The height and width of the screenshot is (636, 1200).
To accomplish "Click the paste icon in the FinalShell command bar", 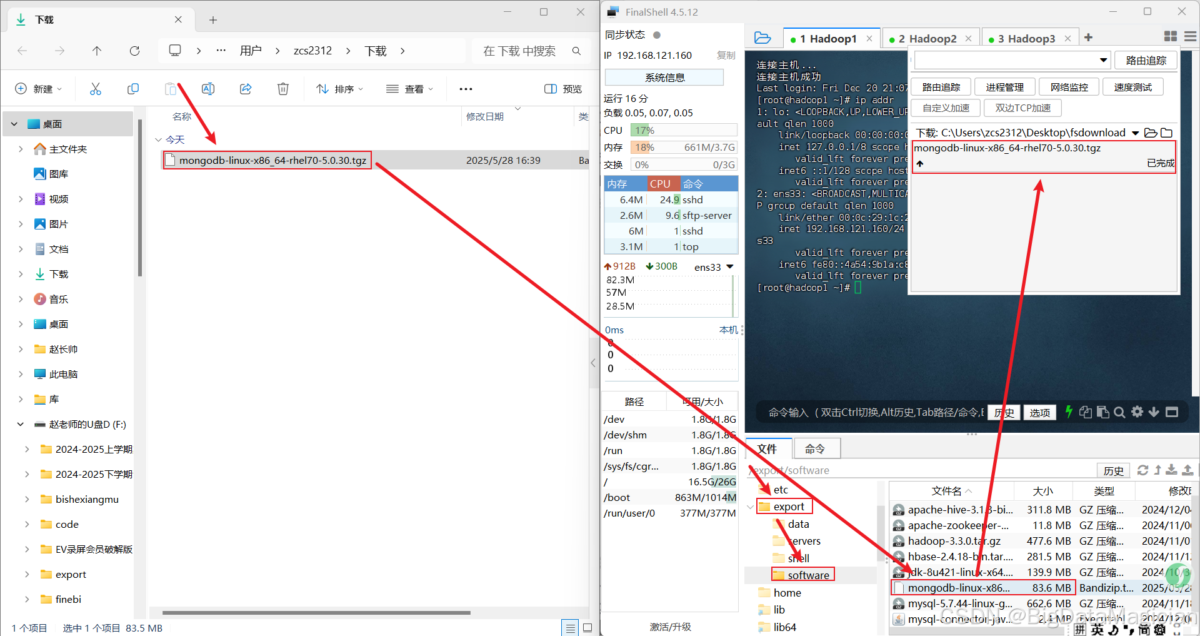I will 1103,411.
